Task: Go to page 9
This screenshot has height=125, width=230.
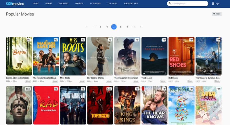Action: tap(127, 27)
